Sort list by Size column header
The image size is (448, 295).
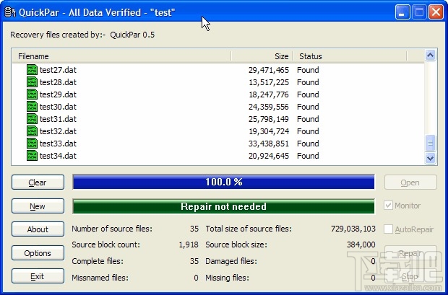pyautogui.click(x=262, y=56)
